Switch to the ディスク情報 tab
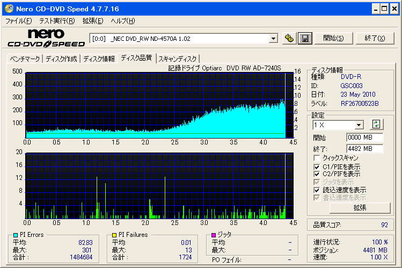The width and height of the screenshot is (402, 268). [x=99, y=59]
